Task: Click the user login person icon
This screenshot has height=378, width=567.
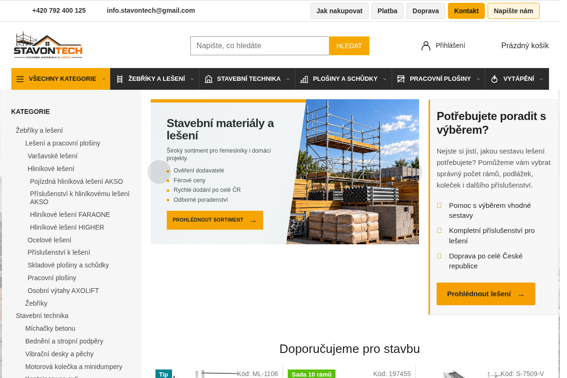Action: click(426, 46)
